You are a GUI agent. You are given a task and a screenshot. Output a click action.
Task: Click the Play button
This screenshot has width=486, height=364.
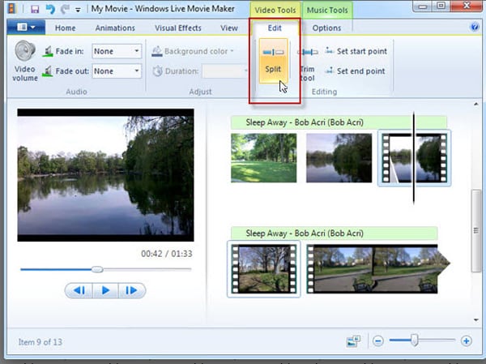pos(105,290)
